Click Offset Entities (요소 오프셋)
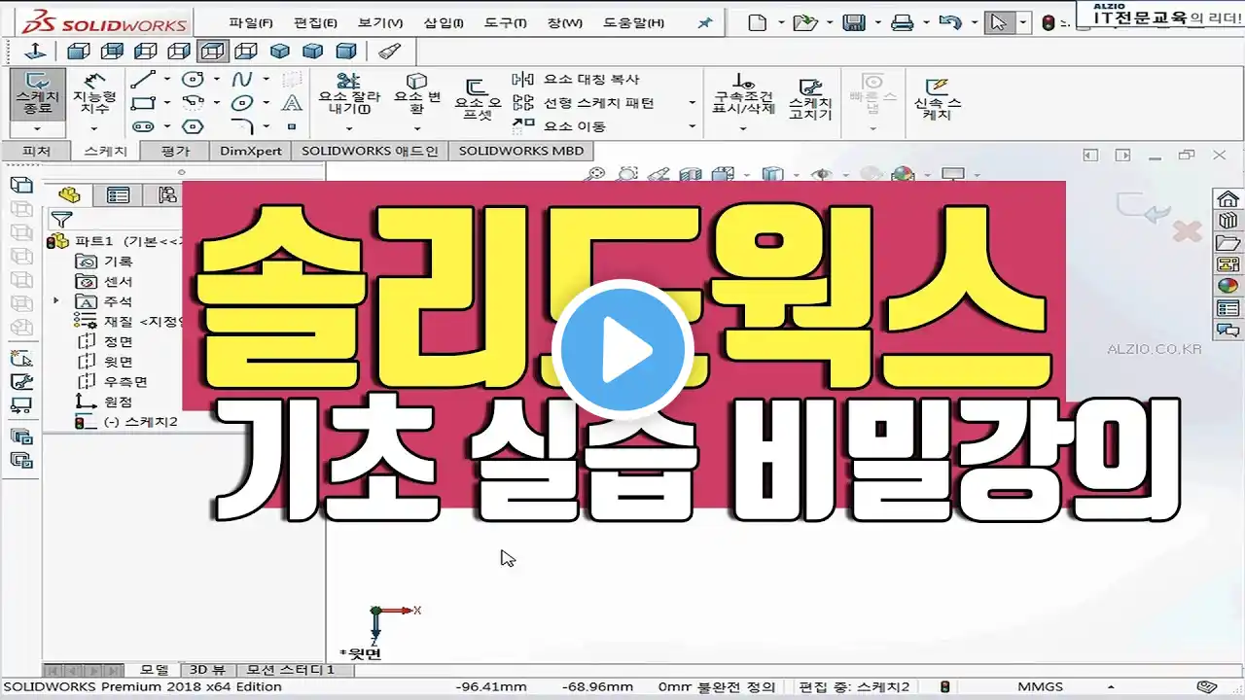 [x=477, y=100]
